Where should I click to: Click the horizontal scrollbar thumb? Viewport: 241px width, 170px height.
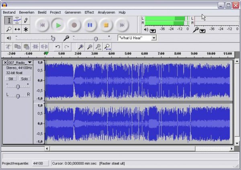(123, 148)
